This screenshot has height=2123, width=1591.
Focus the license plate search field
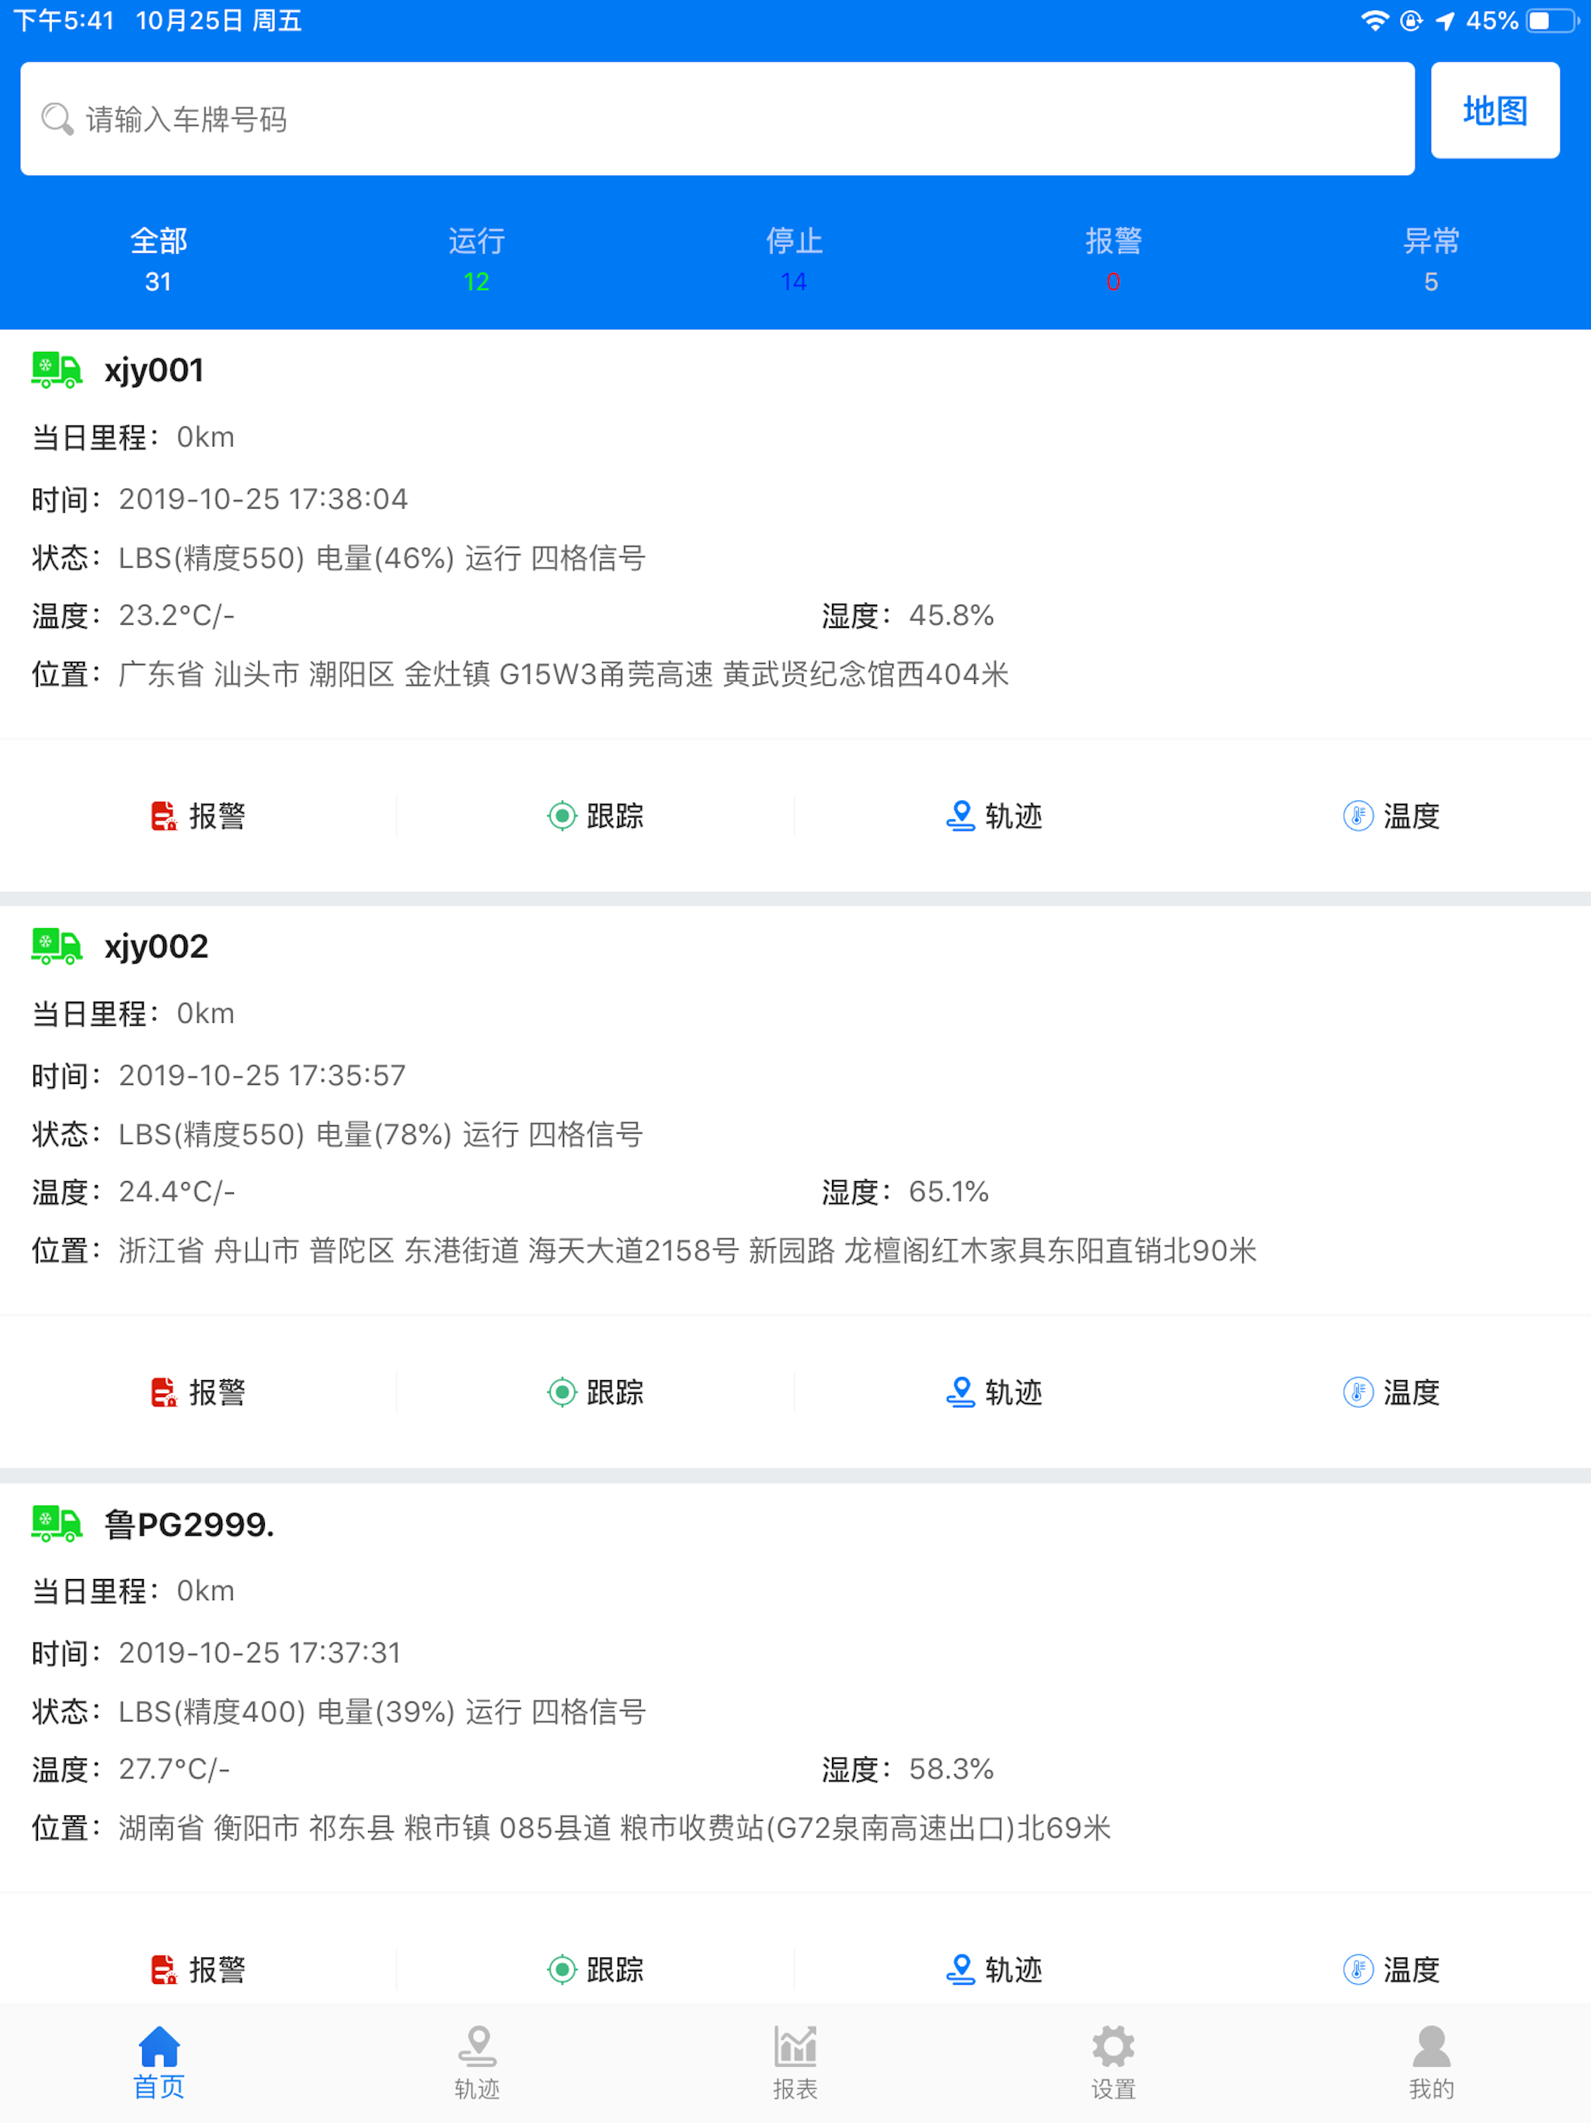[x=718, y=119]
